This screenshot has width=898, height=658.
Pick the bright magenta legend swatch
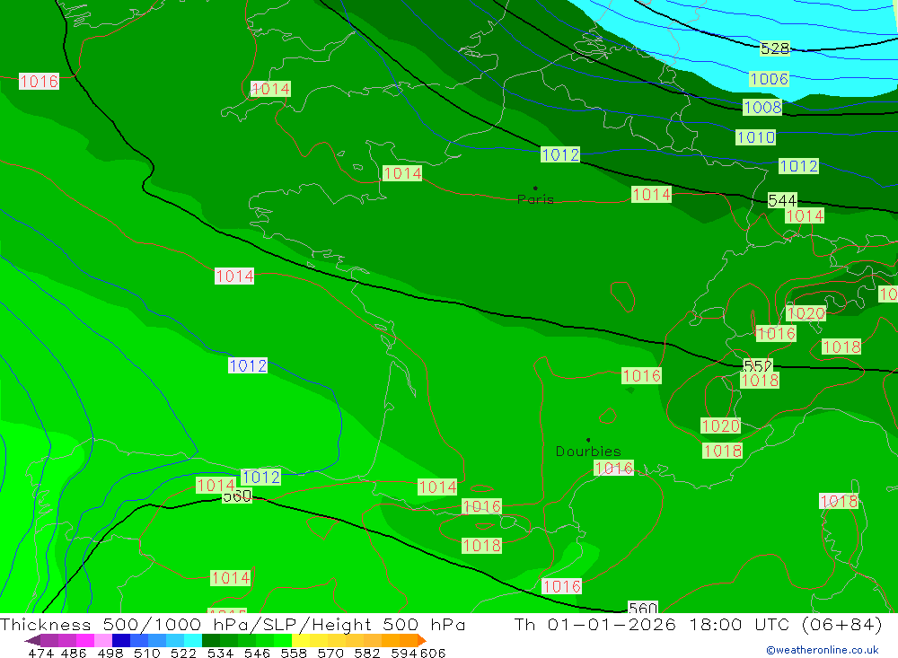[x=85, y=640]
